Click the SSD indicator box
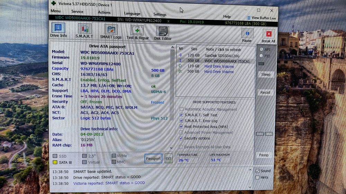The image size is (346, 194). pos(55,156)
